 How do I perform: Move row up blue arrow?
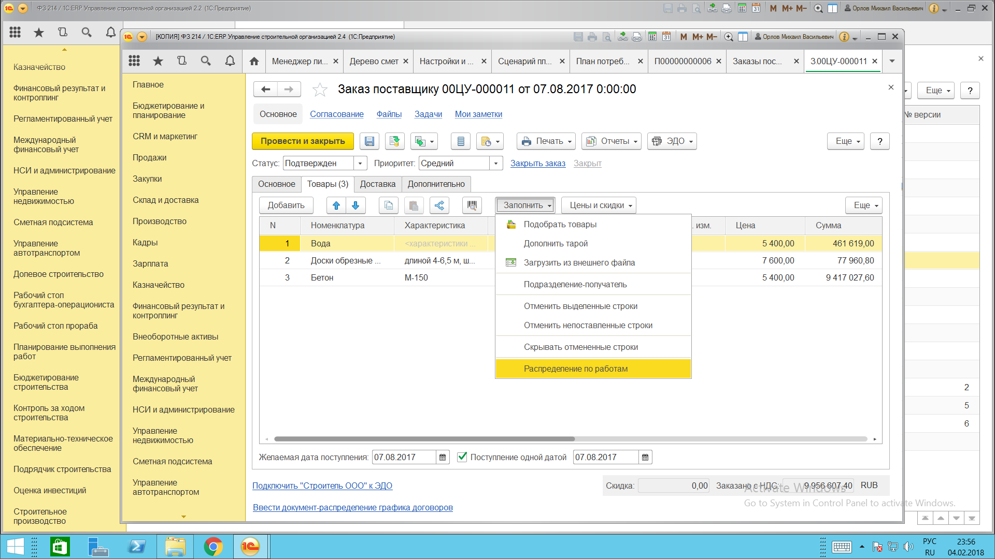[336, 205]
